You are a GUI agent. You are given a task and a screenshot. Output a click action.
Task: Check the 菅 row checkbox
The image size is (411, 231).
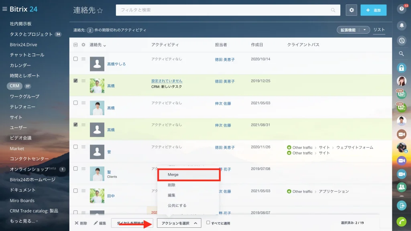tap(75, 147)
